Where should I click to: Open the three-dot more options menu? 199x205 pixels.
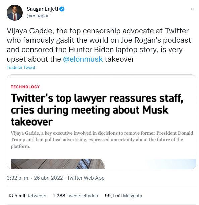[x=193, y=9]
